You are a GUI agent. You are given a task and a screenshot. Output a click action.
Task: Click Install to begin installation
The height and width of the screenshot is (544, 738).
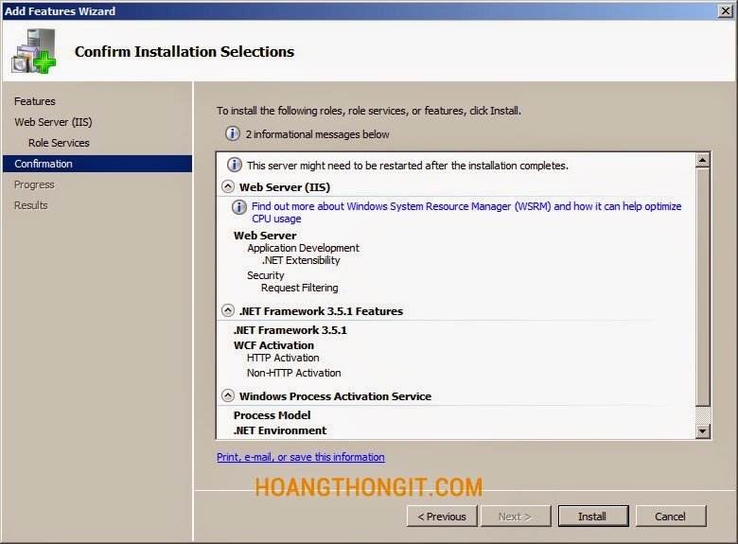[593, 517]
